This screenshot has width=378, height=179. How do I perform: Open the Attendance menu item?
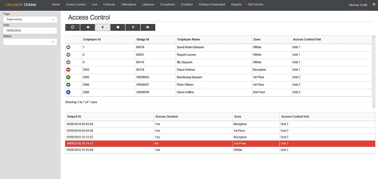coord(129,5)
